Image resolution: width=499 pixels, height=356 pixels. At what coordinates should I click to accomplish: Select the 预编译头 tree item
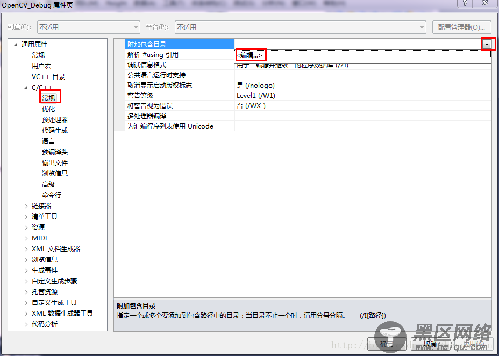(55, 152)
